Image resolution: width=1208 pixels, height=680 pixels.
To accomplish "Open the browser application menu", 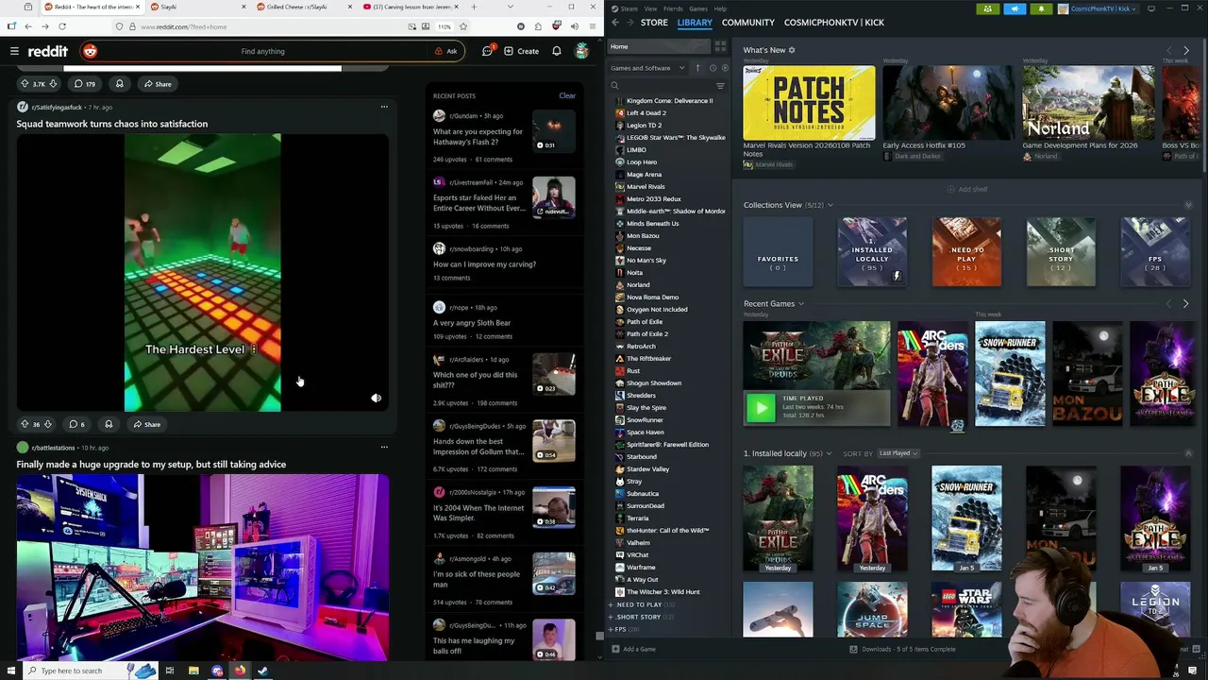I will point(594,26).
